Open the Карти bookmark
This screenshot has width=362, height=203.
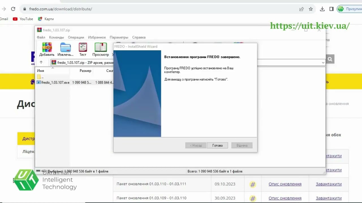click(46, 19)
